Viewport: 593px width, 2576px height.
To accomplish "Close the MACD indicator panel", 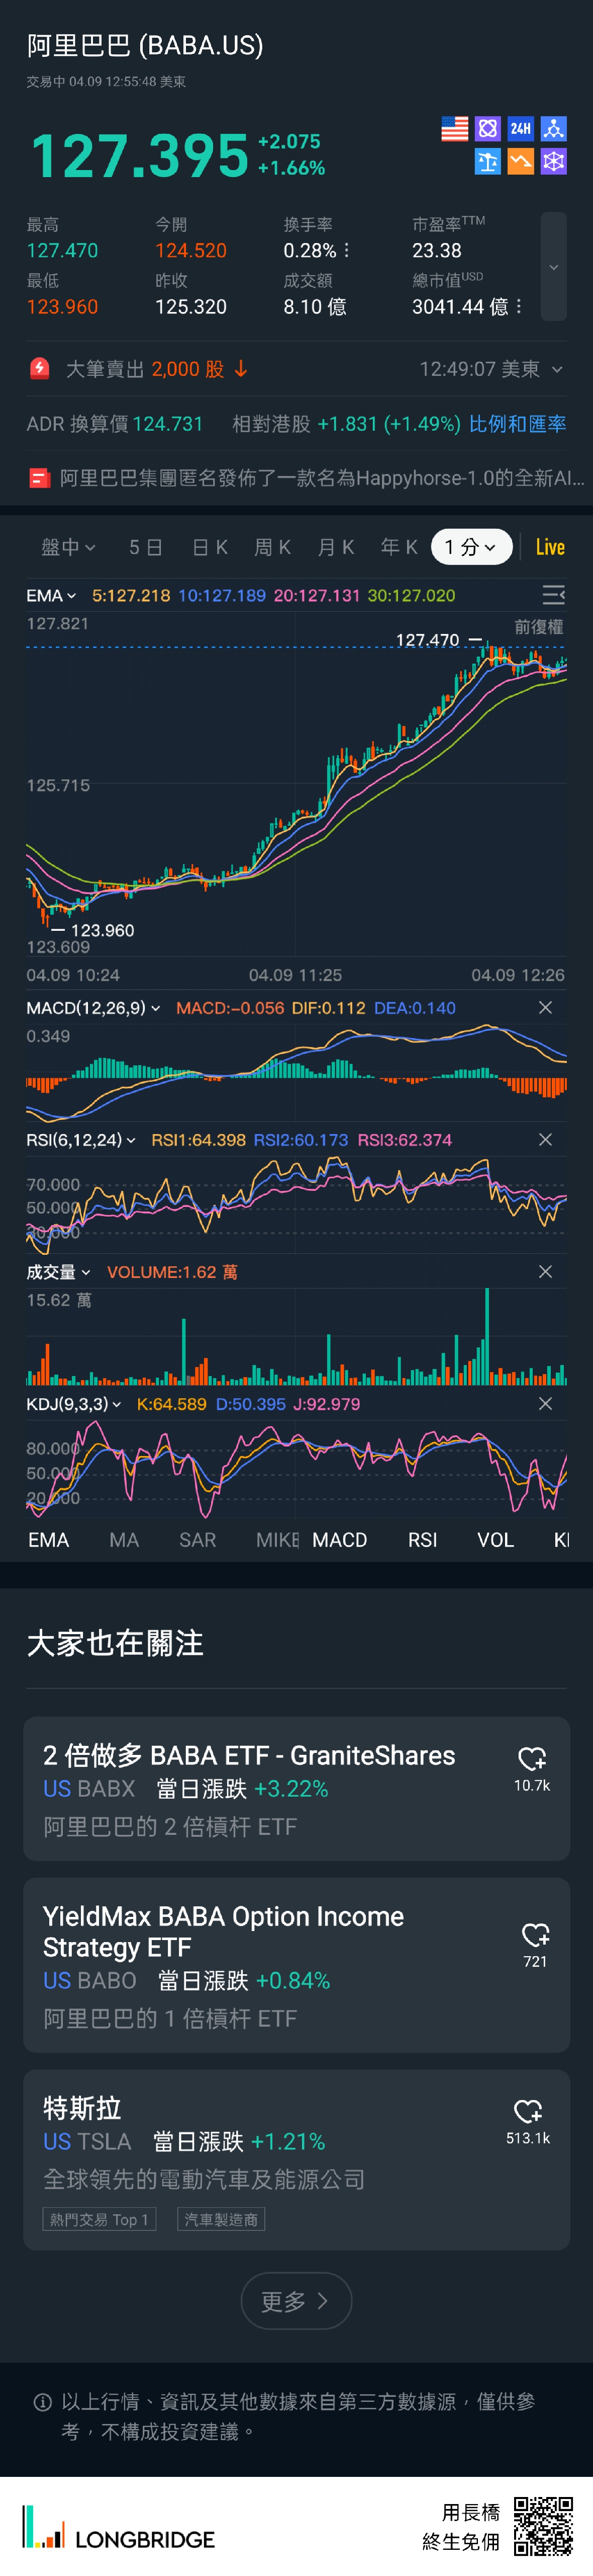I will tap(545, 1008).
